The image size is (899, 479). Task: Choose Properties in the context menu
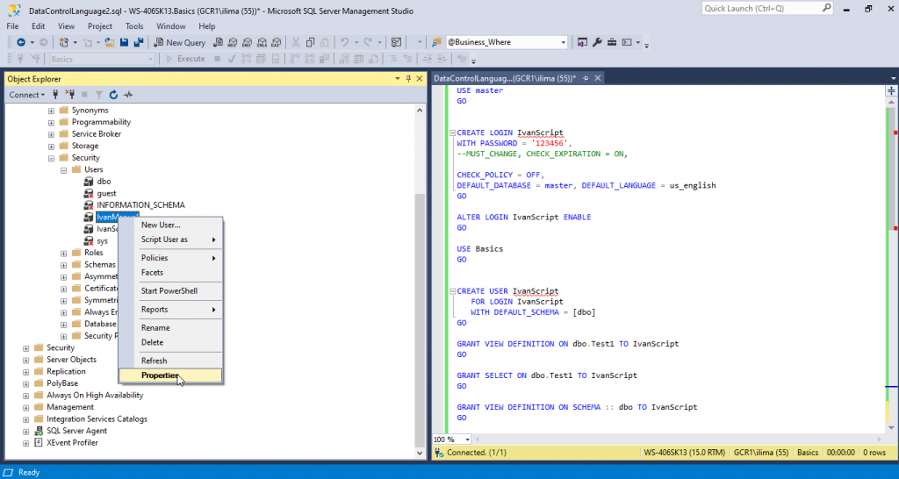coord(170,375)
